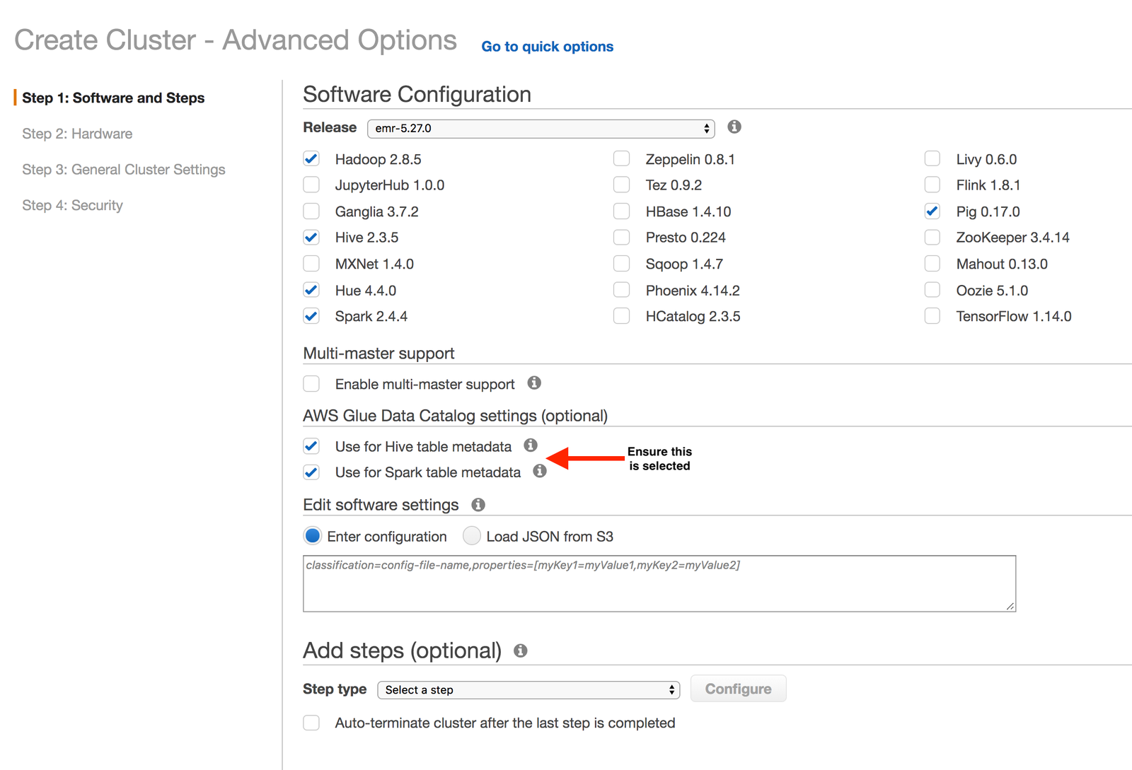Click the multi-master support info icon
Image resolution: width=1132 pixels, height=770 pixels.
click(x=535, y=383)
